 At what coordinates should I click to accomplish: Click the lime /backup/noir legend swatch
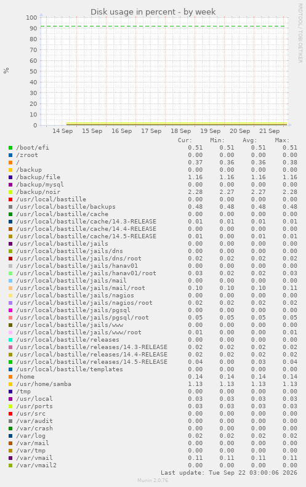point(10,192)
